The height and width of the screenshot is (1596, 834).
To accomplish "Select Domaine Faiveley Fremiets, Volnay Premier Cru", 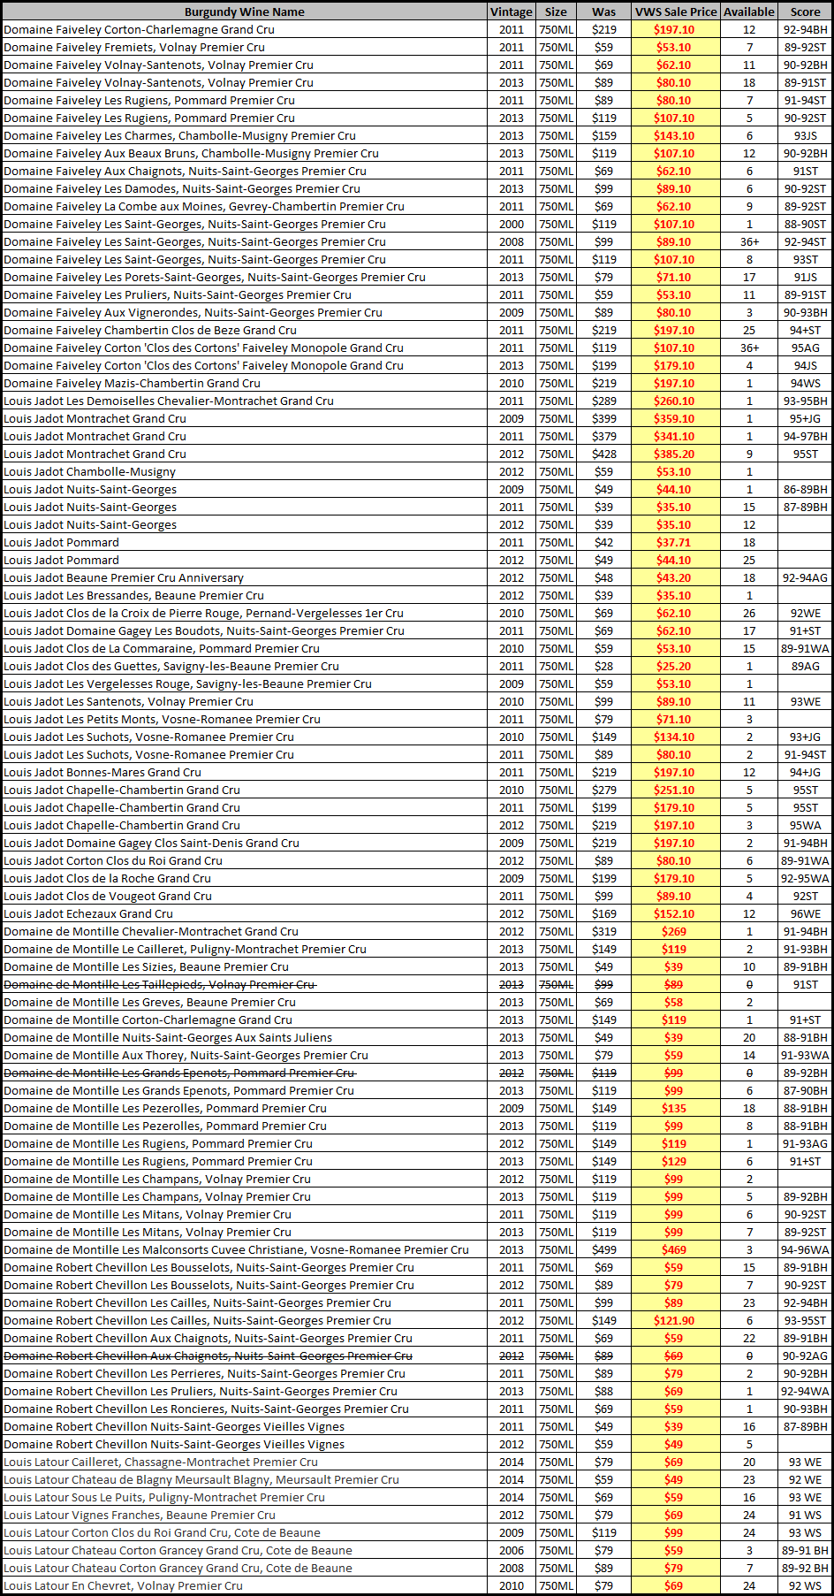I will 134,48.
